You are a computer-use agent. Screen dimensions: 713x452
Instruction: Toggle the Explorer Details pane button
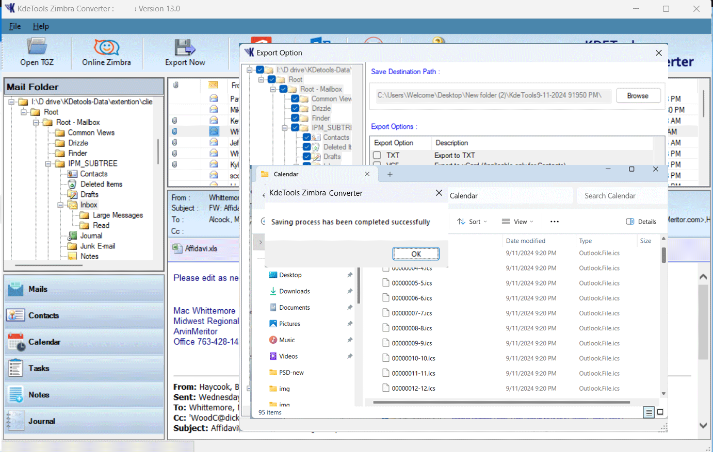[x=641, y=222]
